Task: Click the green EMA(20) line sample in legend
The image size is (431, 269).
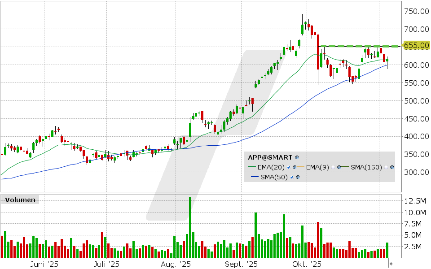Action: (252, 167)
